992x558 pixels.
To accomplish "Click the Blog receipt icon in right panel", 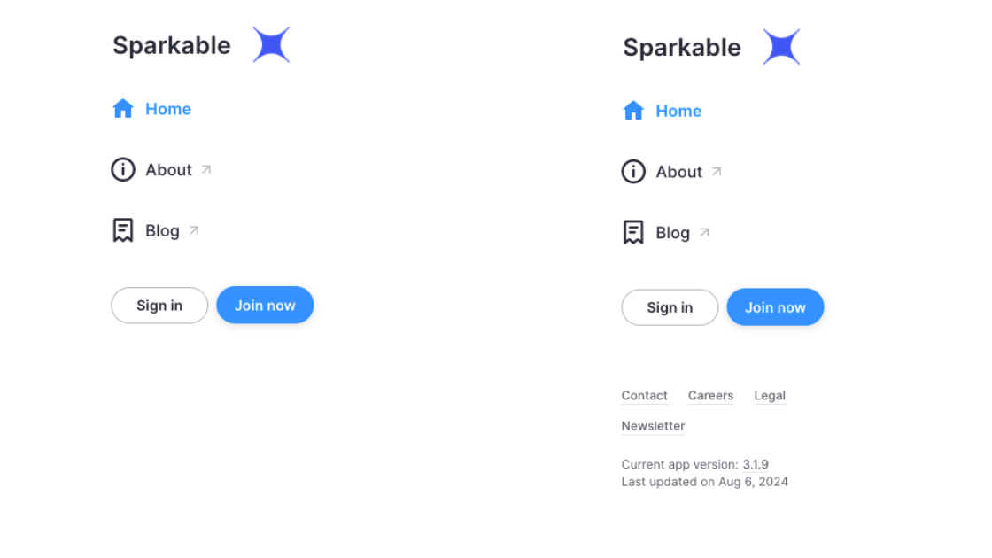I will coord(633,233).
